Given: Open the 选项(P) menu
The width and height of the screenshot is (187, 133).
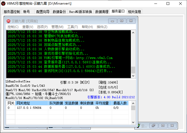Looking at the screenshot, I should [x=42, y=27].
